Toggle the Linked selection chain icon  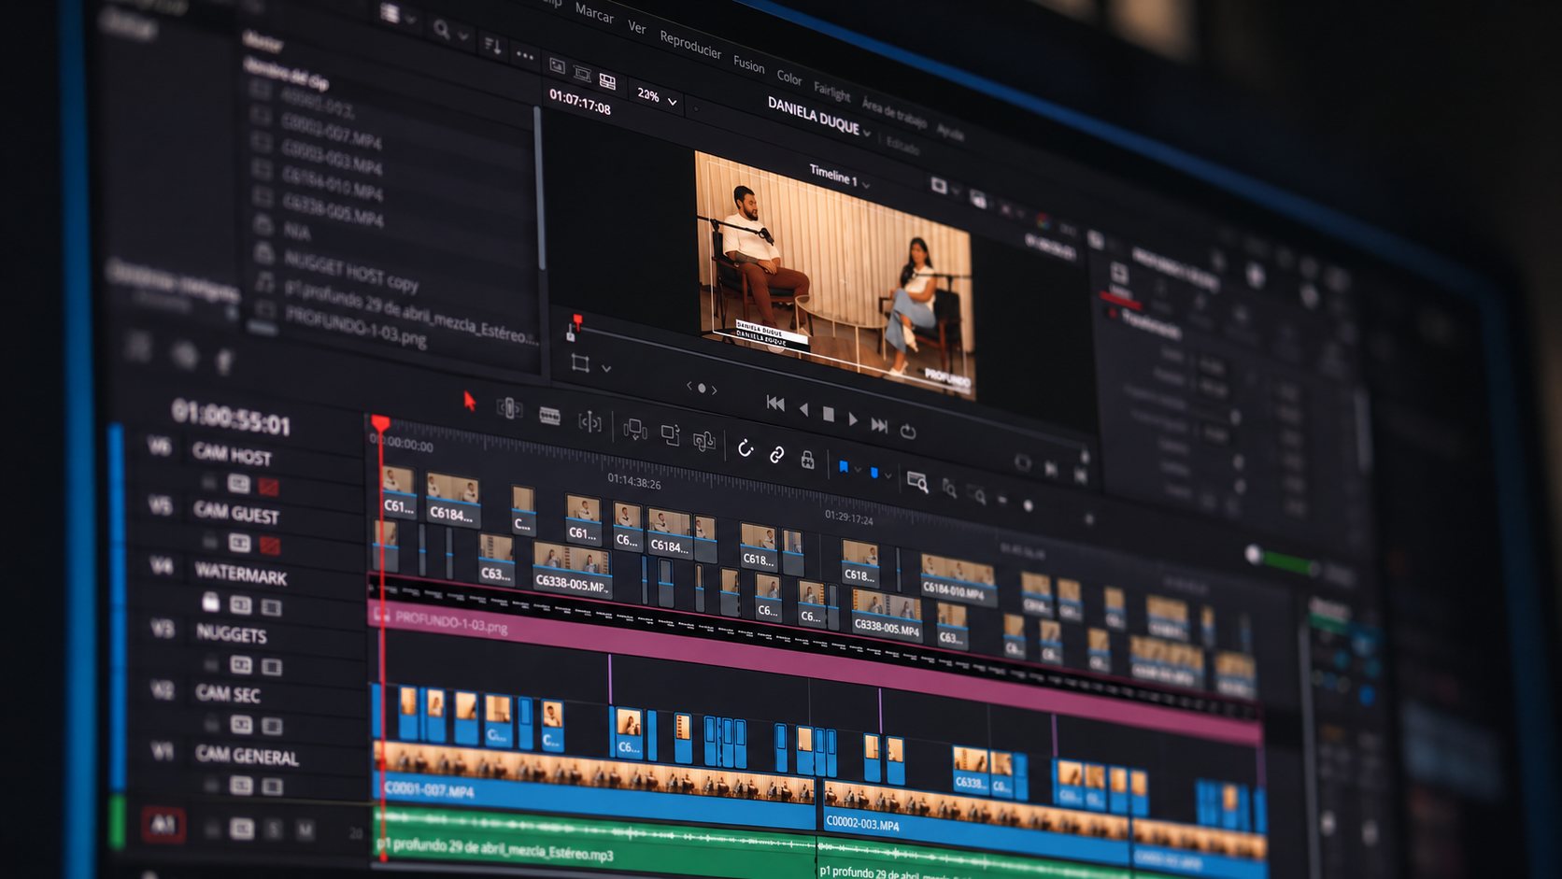pyautogui.click(x=776, y=454)
